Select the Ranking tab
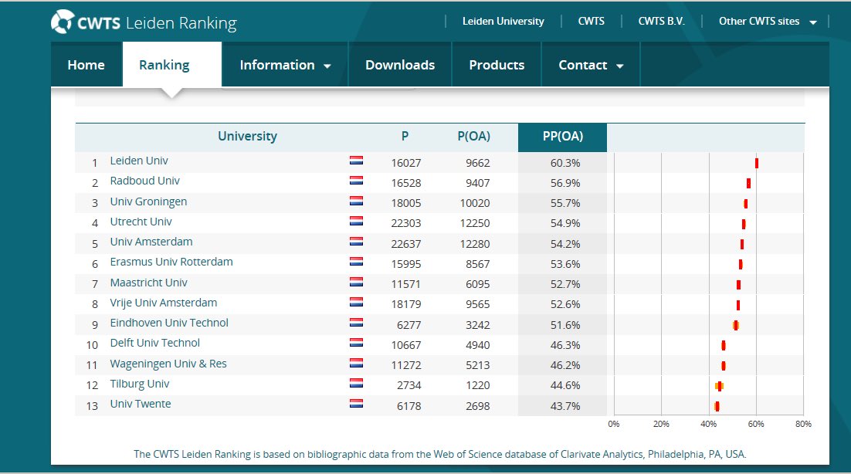This screenshot has height=474, width=851. [172, 65]
